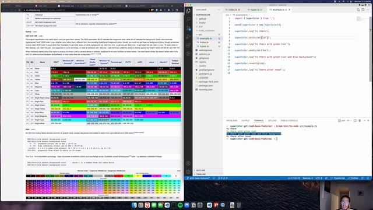Close the terminal panel
Viewport: 373px width, 210px height.
[x=368, y=121]
